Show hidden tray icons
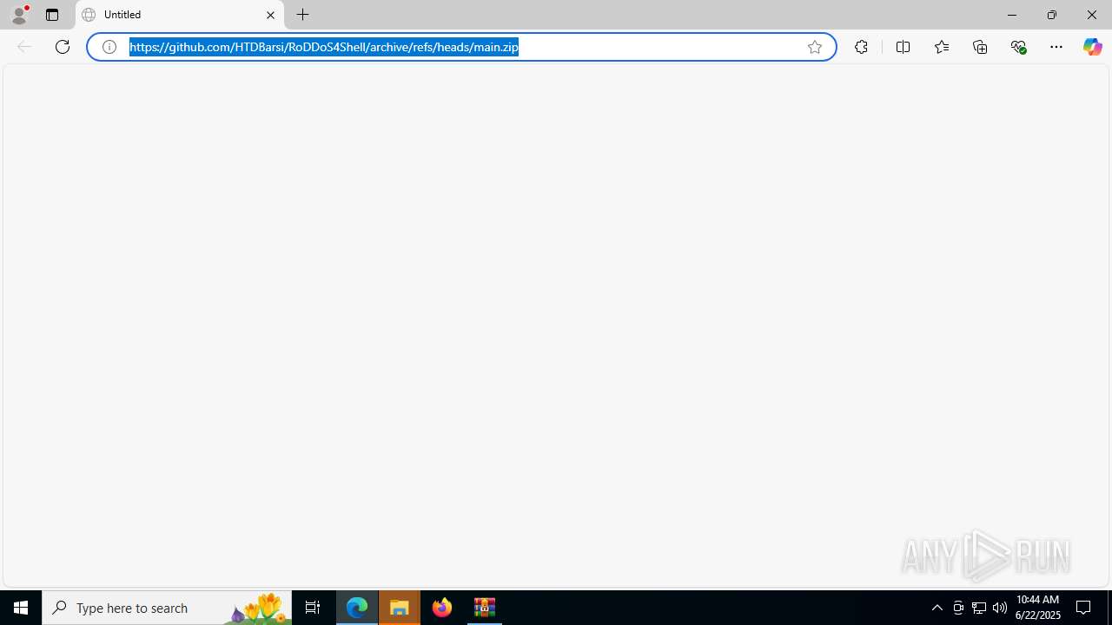Screen dimensions: 1112x625 click(937, 608)
